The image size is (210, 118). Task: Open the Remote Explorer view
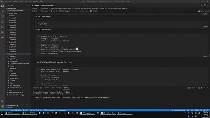tap(3, 27)
